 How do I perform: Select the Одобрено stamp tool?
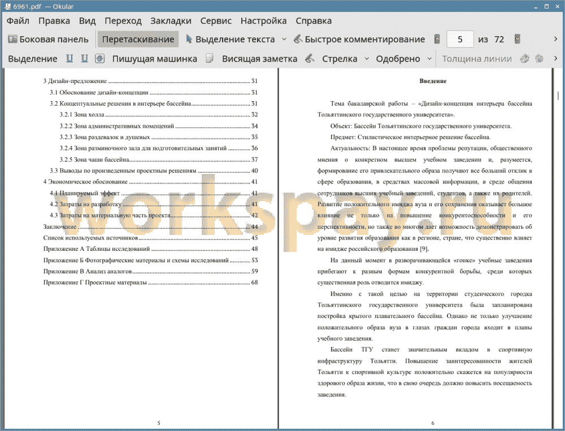click(x=398, y=59)
